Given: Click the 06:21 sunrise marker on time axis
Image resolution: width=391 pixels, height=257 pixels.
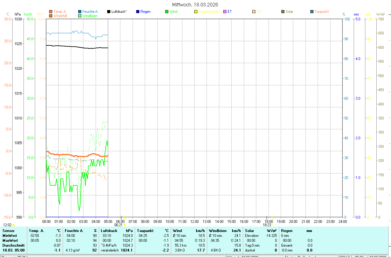Looking at the screenshot, I should 119,225.
